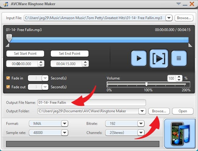This screenshot has height=151, width=198.
Task: Open the Input File history dropdown
Action: click(169, 18)
